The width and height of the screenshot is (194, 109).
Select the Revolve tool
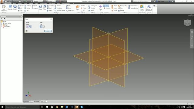pyautogui.click(x=15, y=7)
